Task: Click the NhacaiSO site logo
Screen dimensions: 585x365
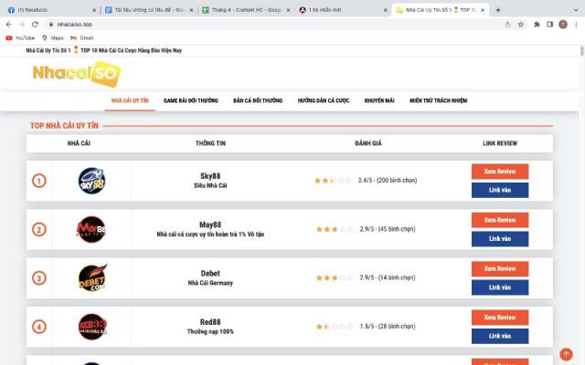Action: (77, 74)
